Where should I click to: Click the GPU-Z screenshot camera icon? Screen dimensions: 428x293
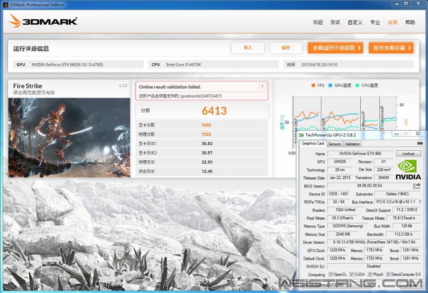pyautogui.click(x=420, y=143)
